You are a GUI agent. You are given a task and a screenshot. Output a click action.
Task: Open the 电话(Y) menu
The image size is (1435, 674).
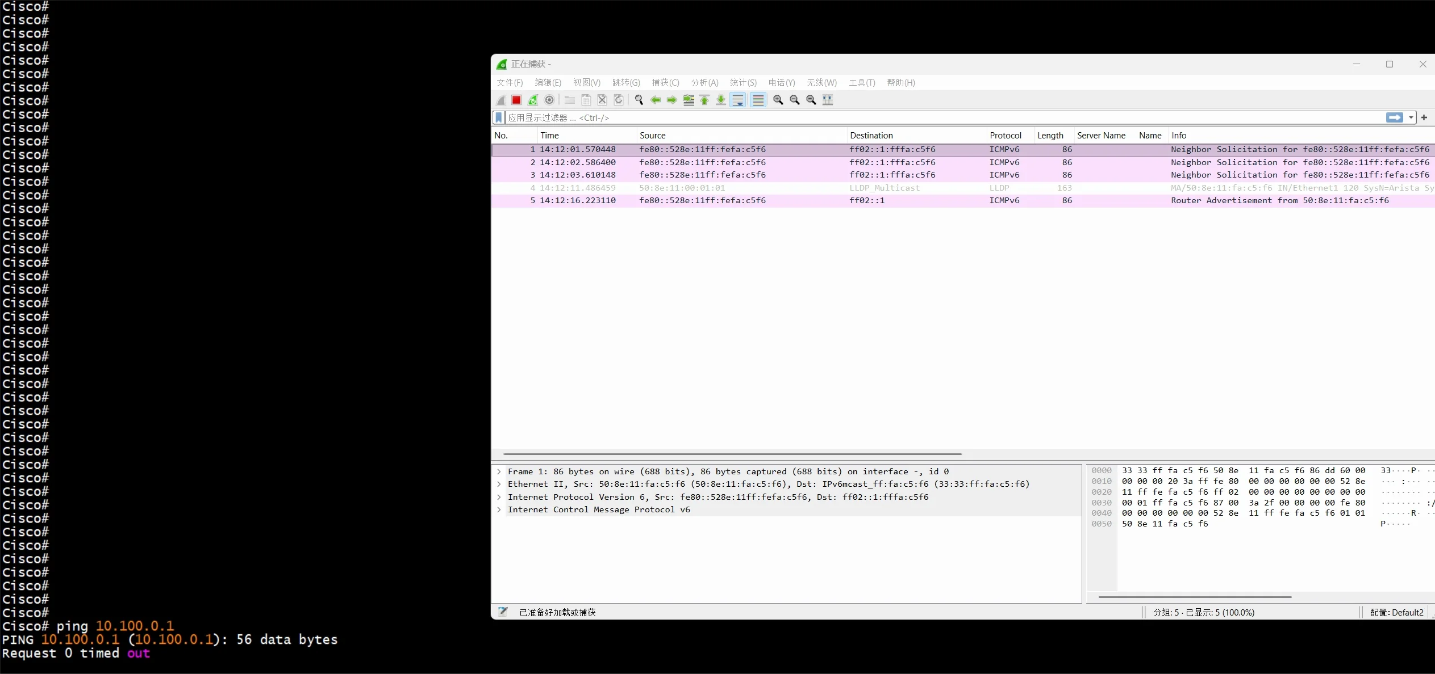click(x=782, y=83)
